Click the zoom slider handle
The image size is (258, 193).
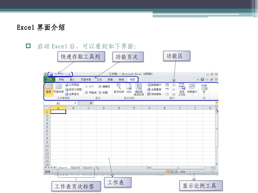pyautogui.click(x=201, y=172)
